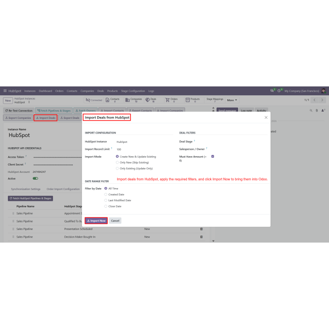Viewport: 329px width, 329px height.
Task: Click the scroll down arrow below table
Action: (214, 241)
